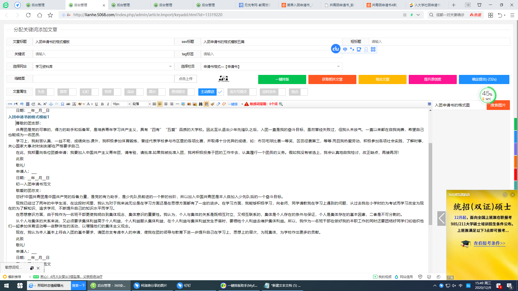
Task: Click the strikethrough icon in the toolbar
Action: (x=68, y=104)
